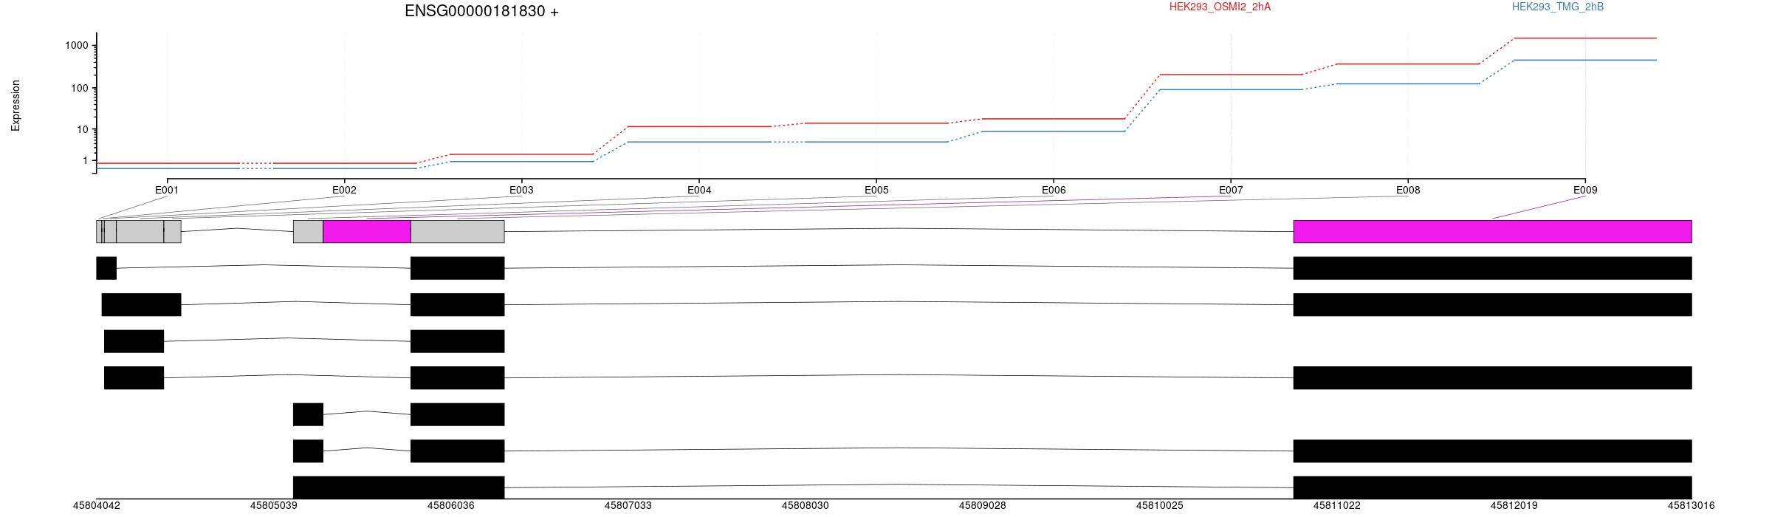The image size is (1772, 517).
Task: Click genomic coordinate 45804042
Action: (96, 506)
